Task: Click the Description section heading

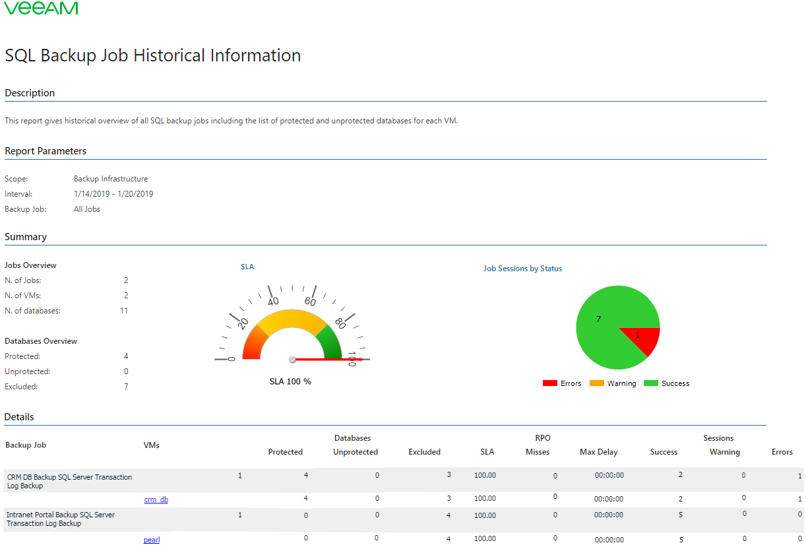Action: click(x=30, y=93)
